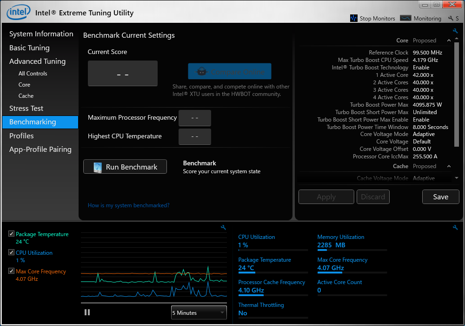Click Core Voltage Offset 0.000 V value

[x=422, y=149]
